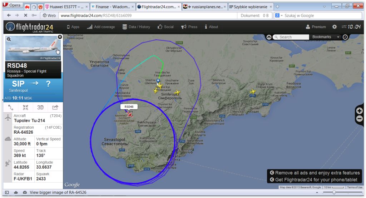Click the RA-64526 registration value
This screenshot has height=198, width=366.
[23, 132]
